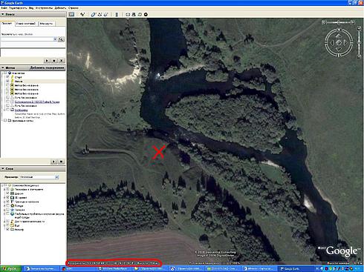Select the Add Placemark pushpin tool
The image size is (364, 272).
(x=82, y=14)
